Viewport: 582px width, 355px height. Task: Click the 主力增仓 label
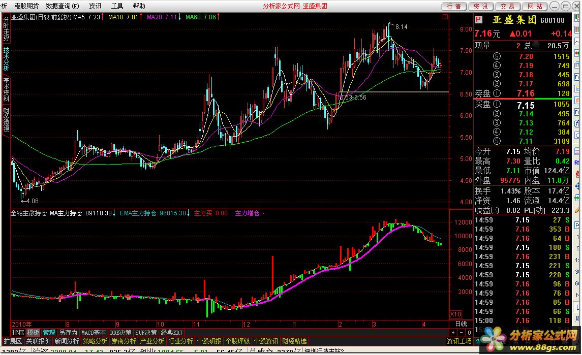[x=250, y=213]
